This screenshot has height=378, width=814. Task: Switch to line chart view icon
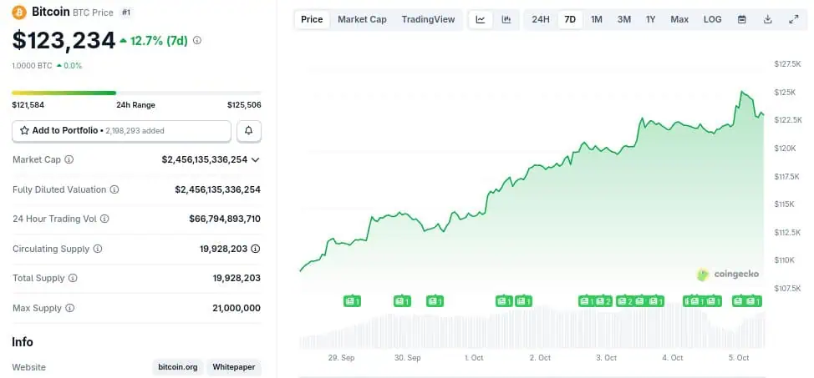(x=481, y=19)
